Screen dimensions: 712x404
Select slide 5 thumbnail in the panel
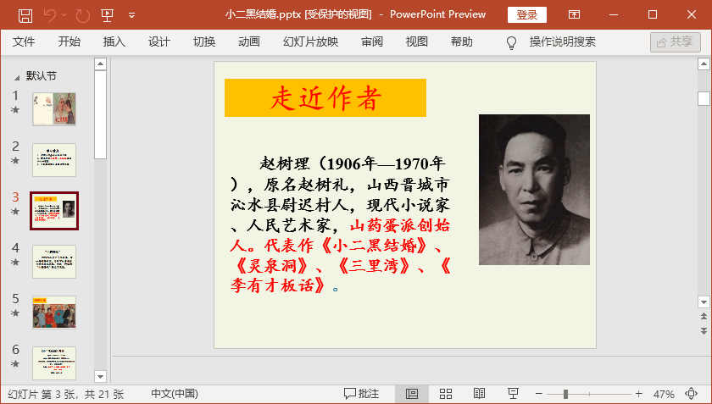coord(54,312)
